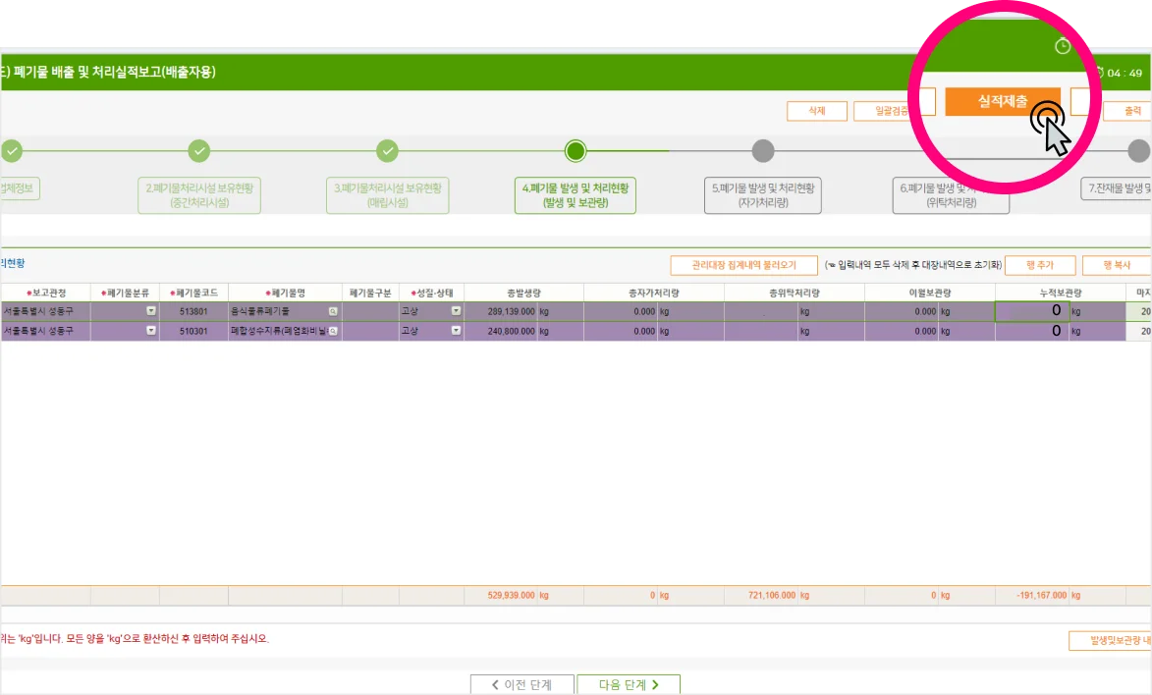Screen dimensions: 1152x695
Task: Click the clock timer icon in header
Action: [x=1062, y=46]
